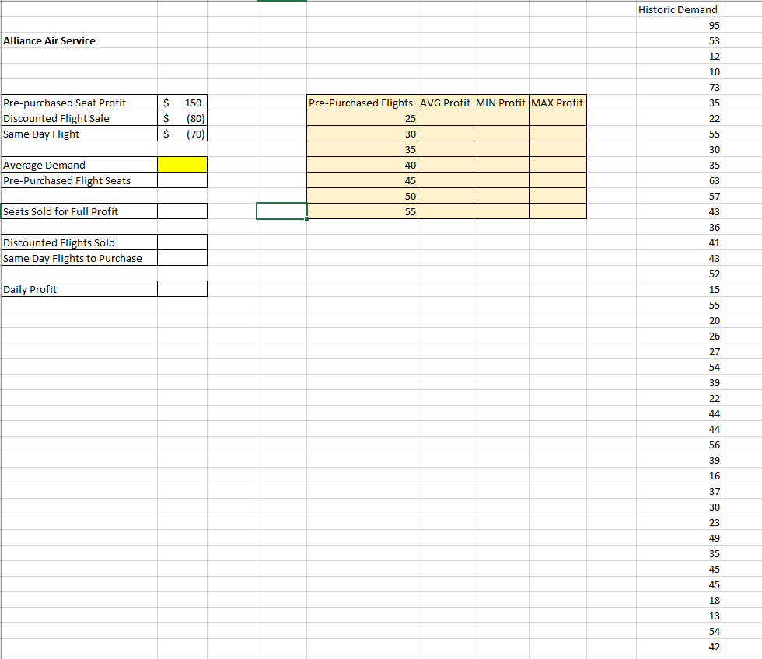Click the Historic Demand column header
The height and width of the screenshot is (659, 762).
point(677,9)
